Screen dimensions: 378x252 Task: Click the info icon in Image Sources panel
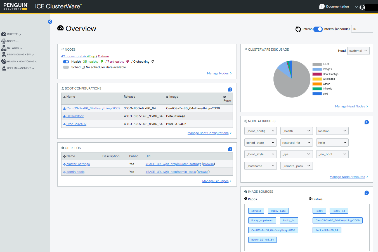point(367,193)
